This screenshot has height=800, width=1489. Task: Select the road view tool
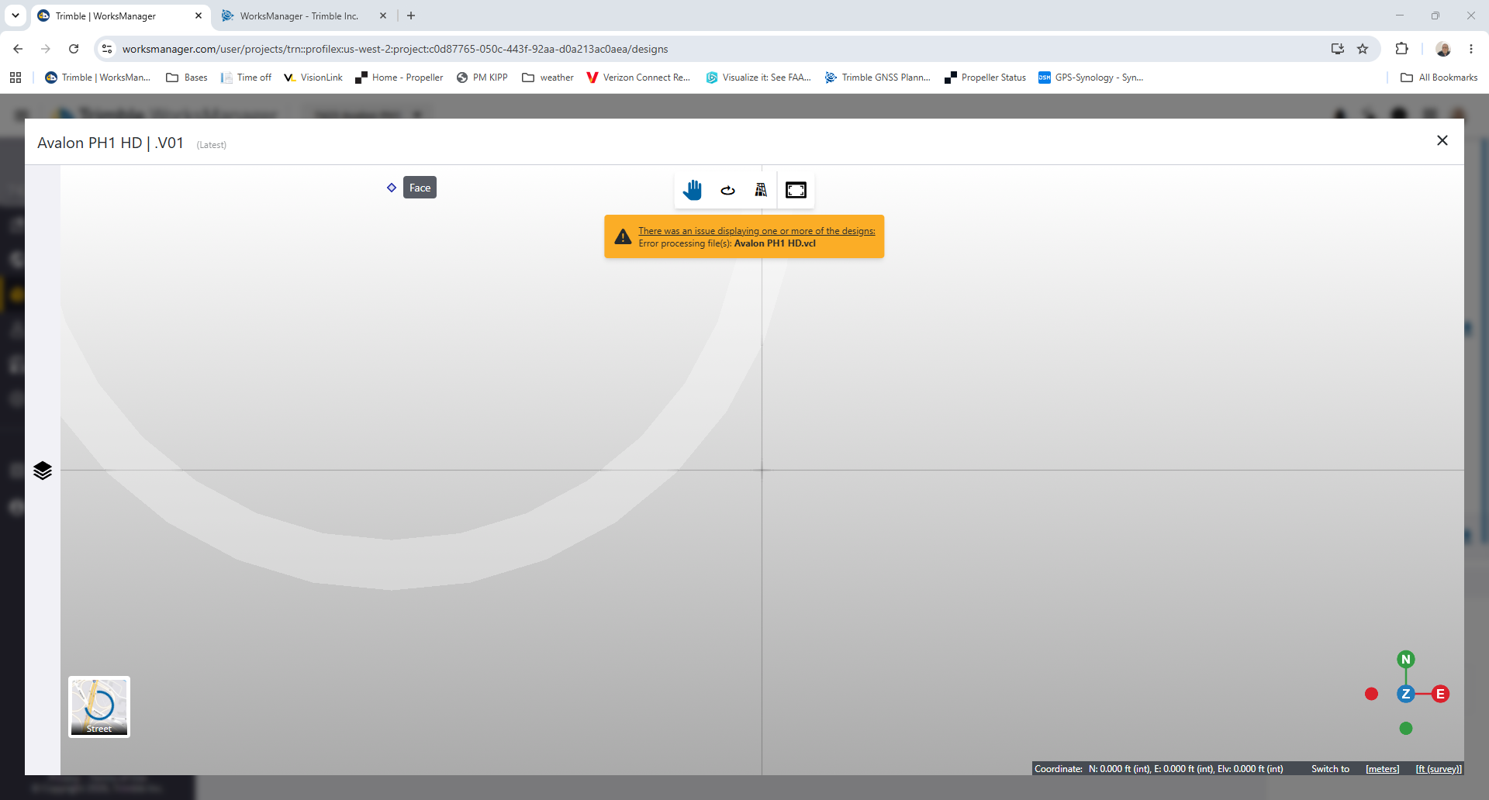[761, 190]
